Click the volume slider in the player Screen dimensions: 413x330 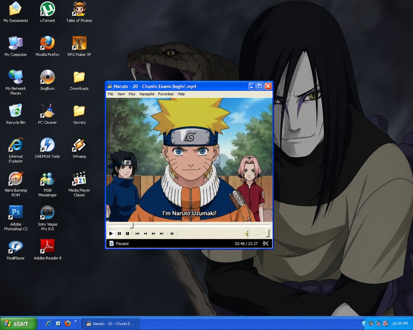click(262, 233)
